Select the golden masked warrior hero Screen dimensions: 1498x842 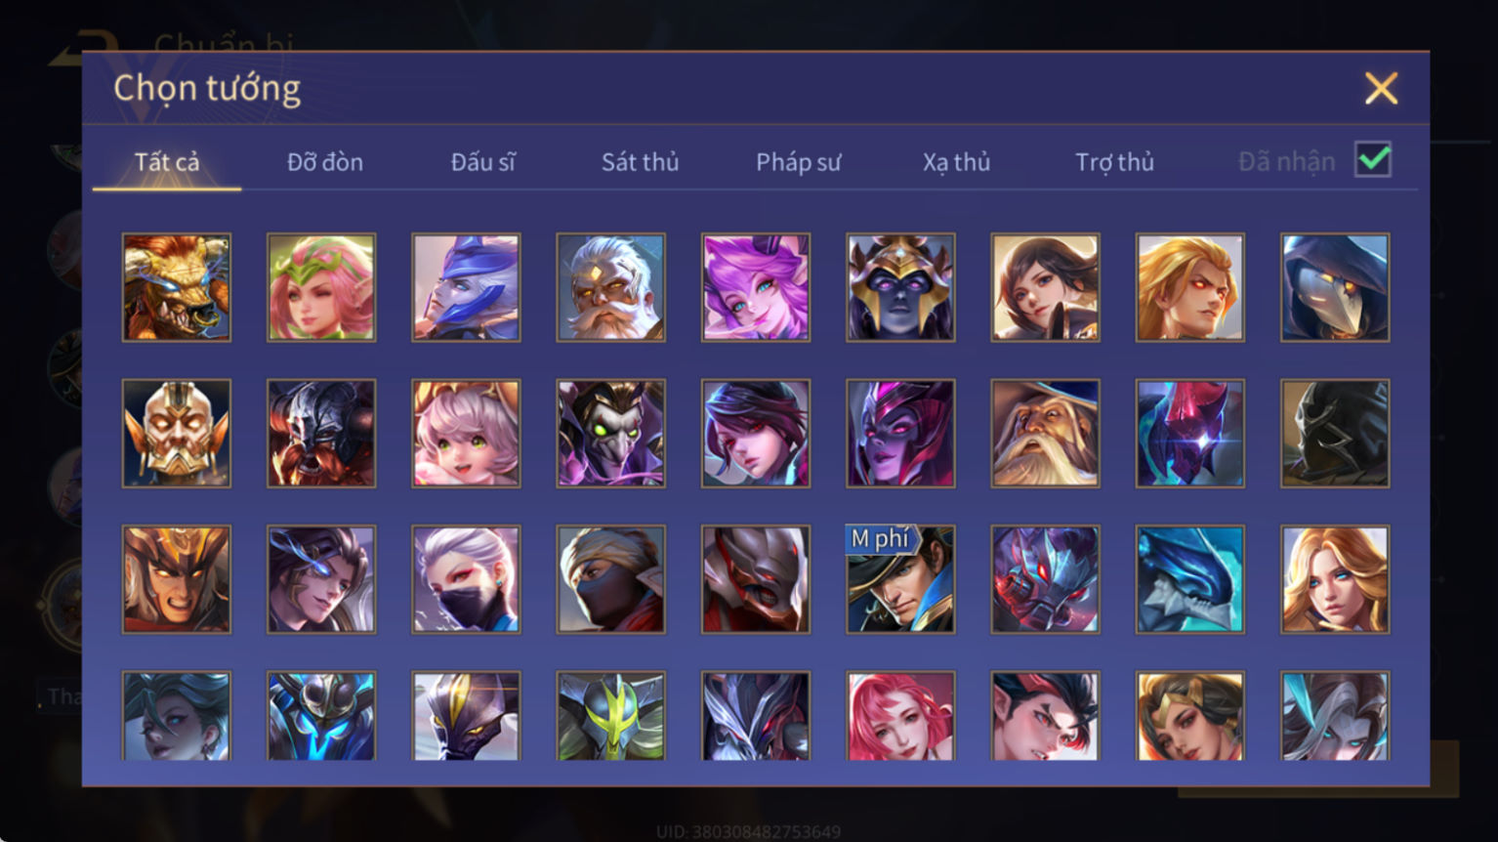177,434
